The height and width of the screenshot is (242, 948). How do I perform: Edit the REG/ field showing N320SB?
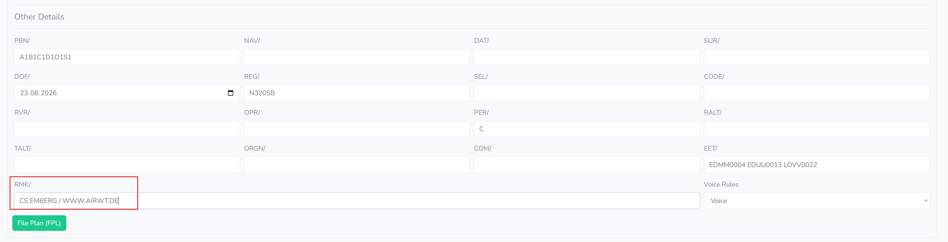(356, 93)
